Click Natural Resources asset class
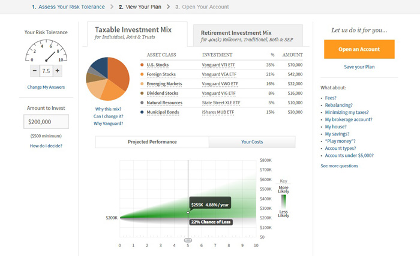The width and height of the screenshot is (420, 256). pyautogui.click(x=164, y=103)
